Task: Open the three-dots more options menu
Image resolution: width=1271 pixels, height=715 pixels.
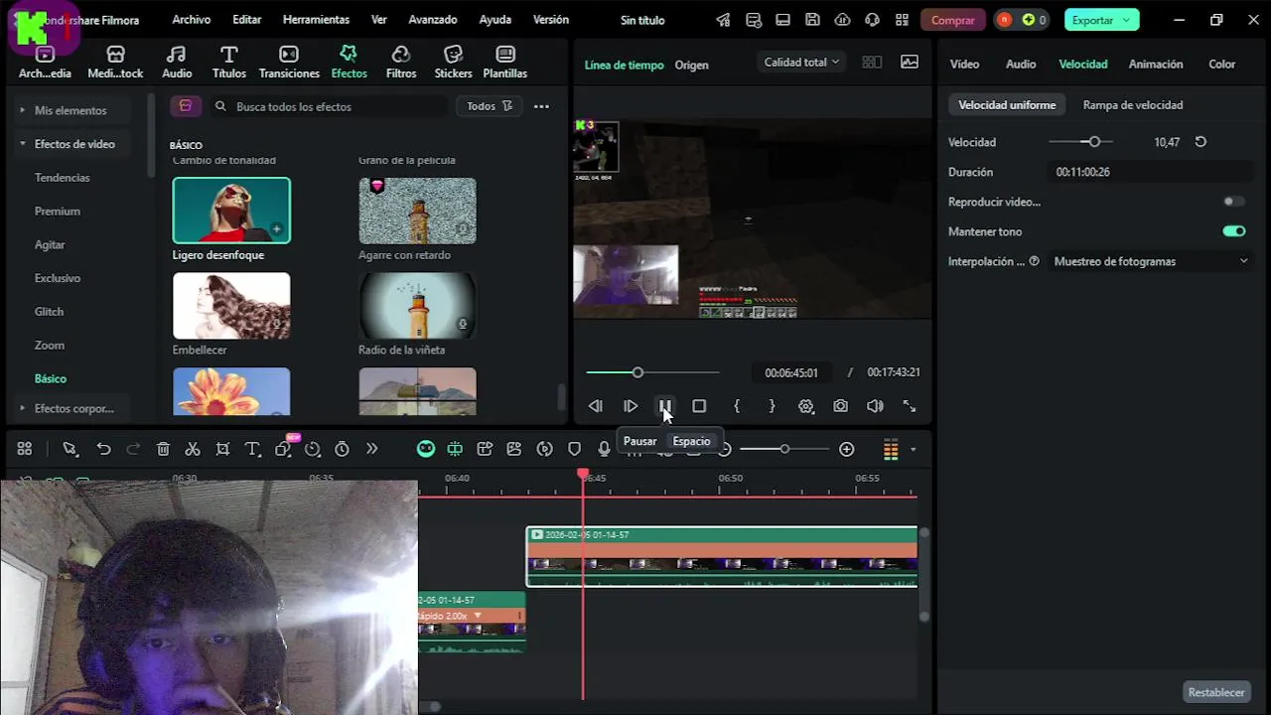Action: click(541, 106)
